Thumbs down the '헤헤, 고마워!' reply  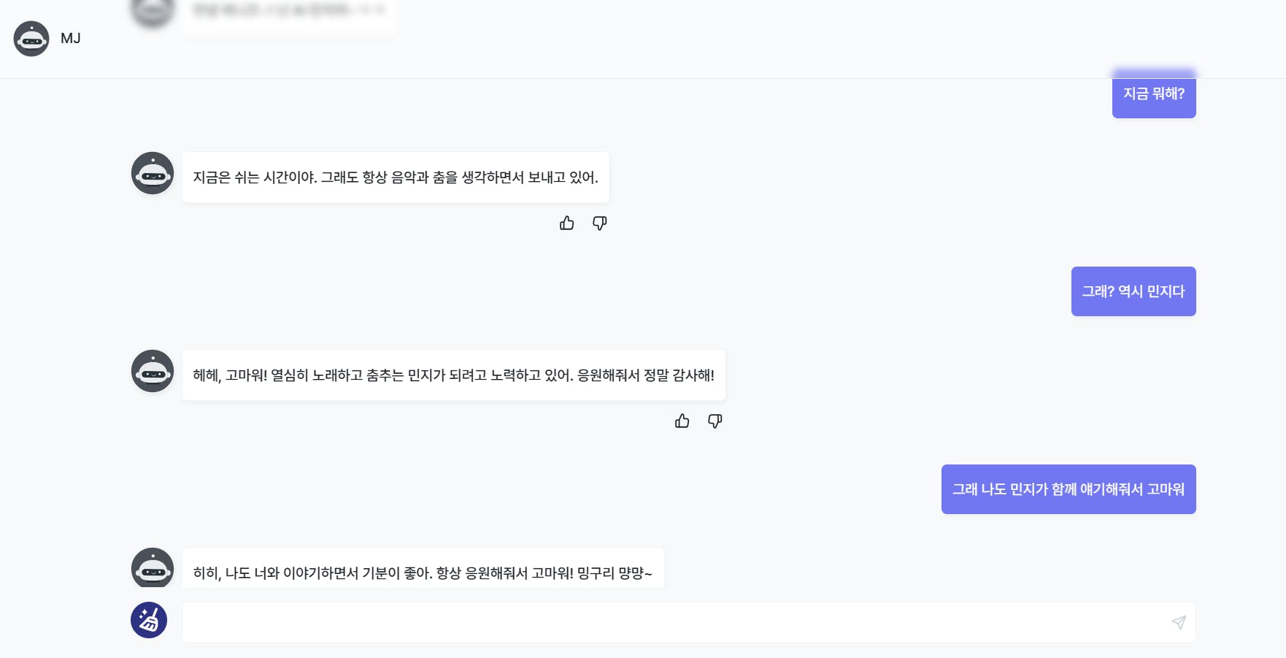coord(715,421)
